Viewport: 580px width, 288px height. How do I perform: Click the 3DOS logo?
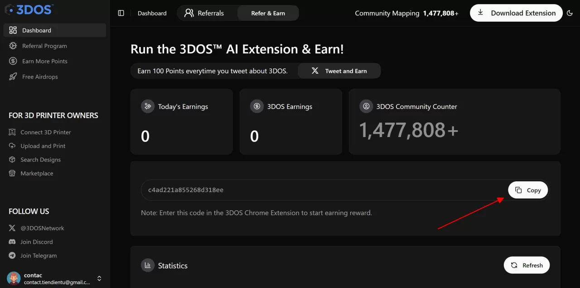(x=29, y=9)
